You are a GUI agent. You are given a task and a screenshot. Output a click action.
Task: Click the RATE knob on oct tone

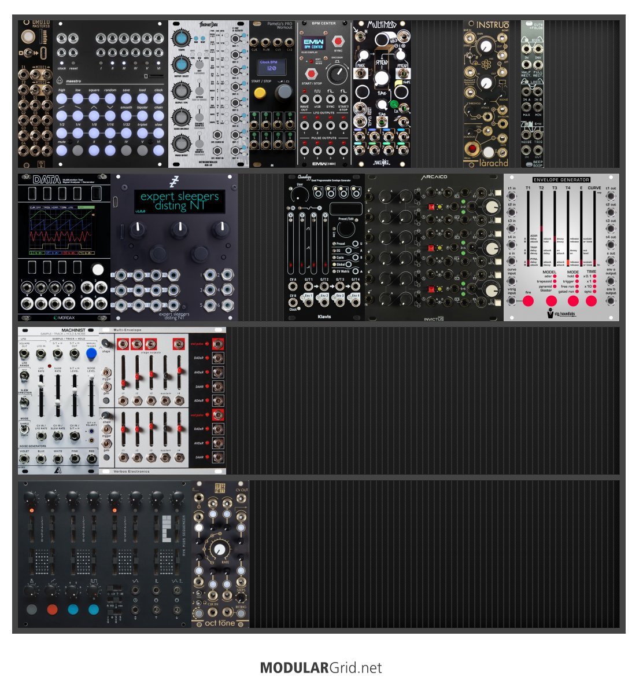pyautogui.click(x=220, y=549)
